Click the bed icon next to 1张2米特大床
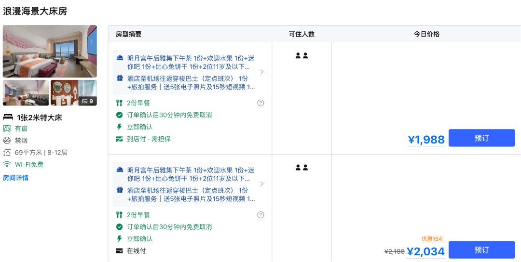The image size is (521, 262). (8, 118)
